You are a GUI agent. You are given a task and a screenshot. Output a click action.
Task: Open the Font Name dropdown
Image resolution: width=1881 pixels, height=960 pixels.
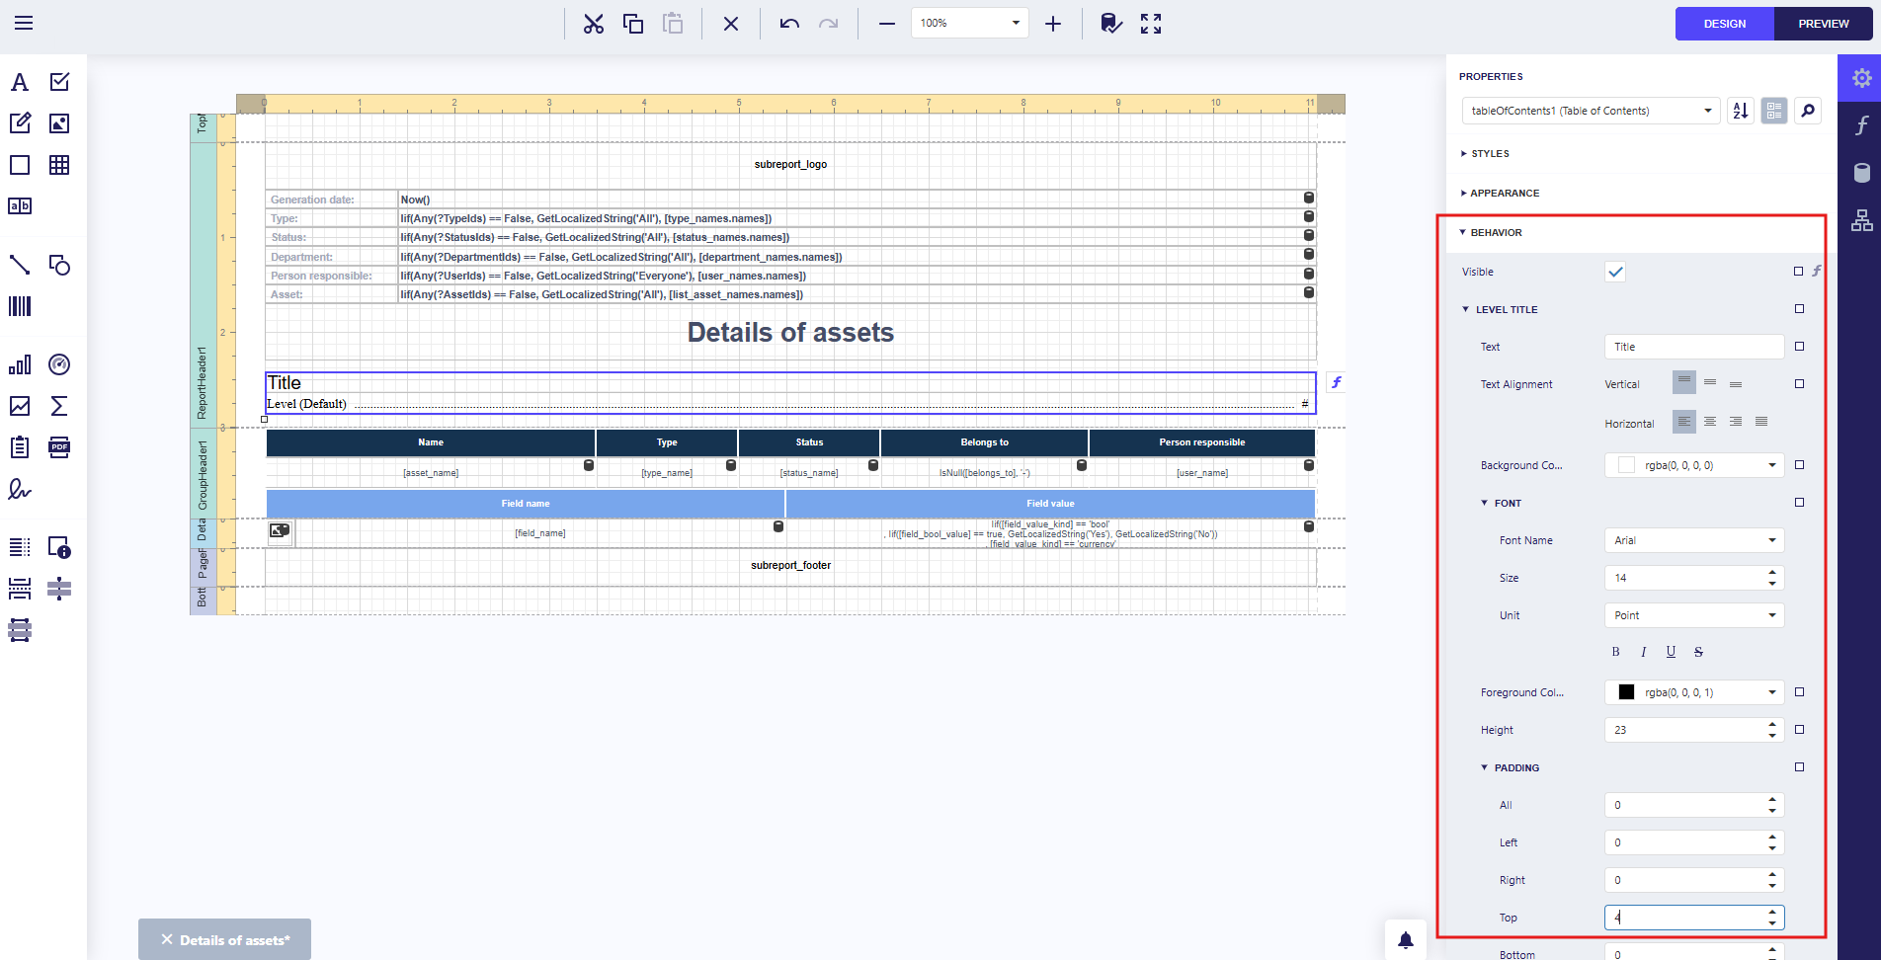click(1693, 540)
